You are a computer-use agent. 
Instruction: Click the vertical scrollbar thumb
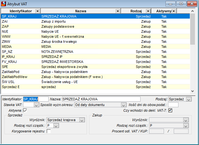[x=193, y=29]
